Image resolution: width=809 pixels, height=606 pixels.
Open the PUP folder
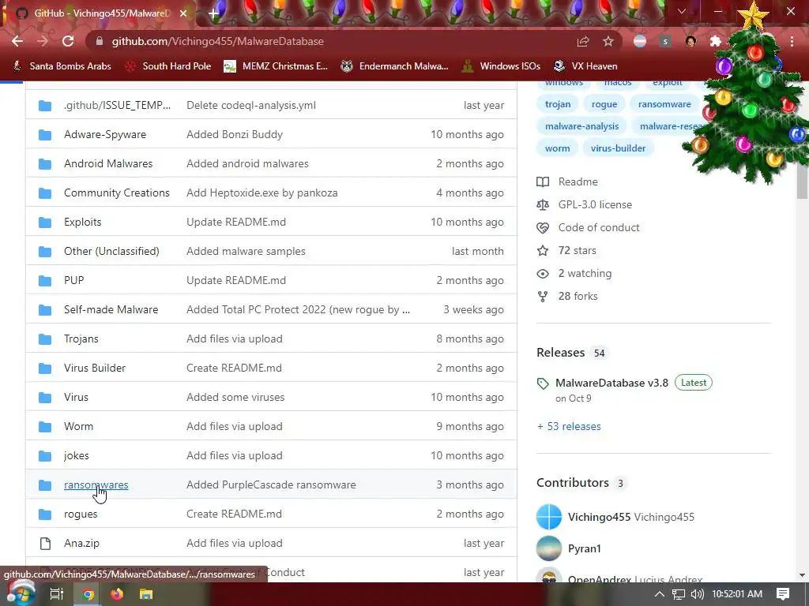coord(73,280)
